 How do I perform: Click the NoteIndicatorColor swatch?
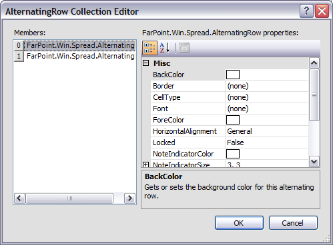tap(233, 154)
